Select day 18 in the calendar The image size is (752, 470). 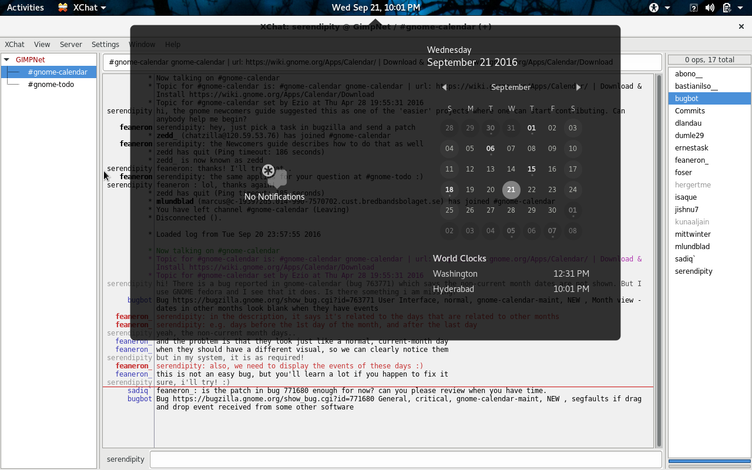[449, 190]
